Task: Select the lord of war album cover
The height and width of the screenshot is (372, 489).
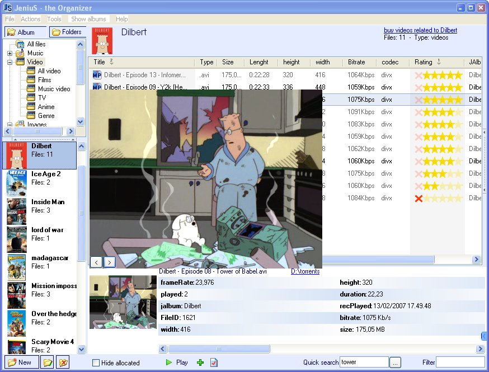Action: pyautogui.click(x=17, y=239)
